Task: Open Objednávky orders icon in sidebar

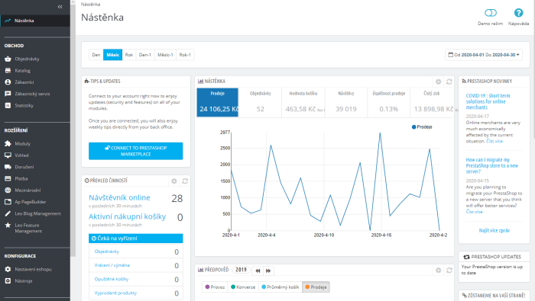Action: pyautogui.click(x=8, y=59)
